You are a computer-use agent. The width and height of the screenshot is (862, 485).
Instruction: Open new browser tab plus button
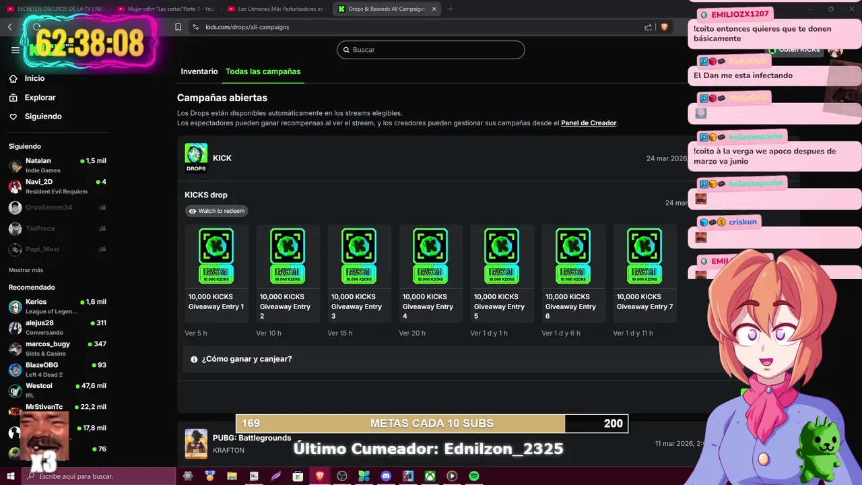[451, 9]
